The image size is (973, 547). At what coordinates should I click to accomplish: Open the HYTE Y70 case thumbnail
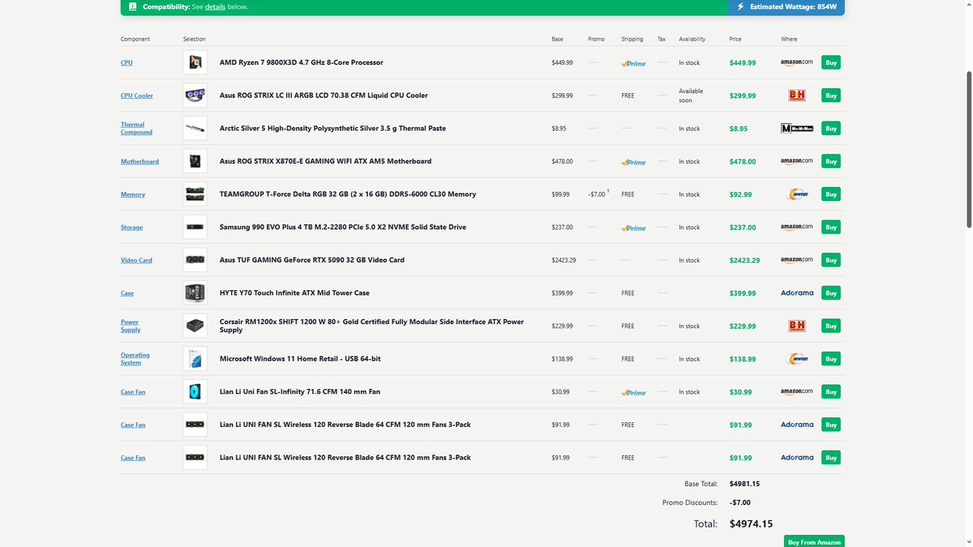click(195, 293)
